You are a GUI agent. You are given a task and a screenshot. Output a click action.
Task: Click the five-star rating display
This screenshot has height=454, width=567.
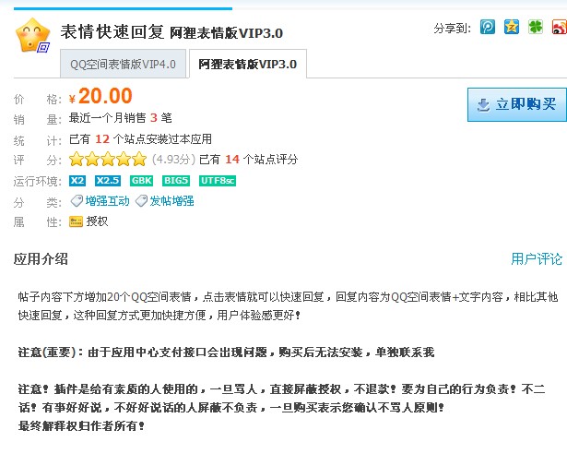point(108,160)
